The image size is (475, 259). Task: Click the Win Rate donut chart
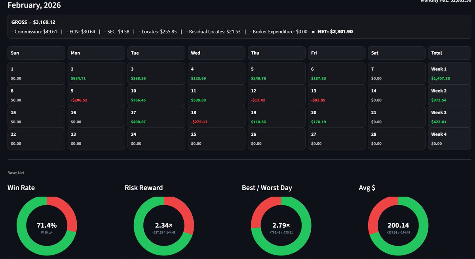pos(47,226)
